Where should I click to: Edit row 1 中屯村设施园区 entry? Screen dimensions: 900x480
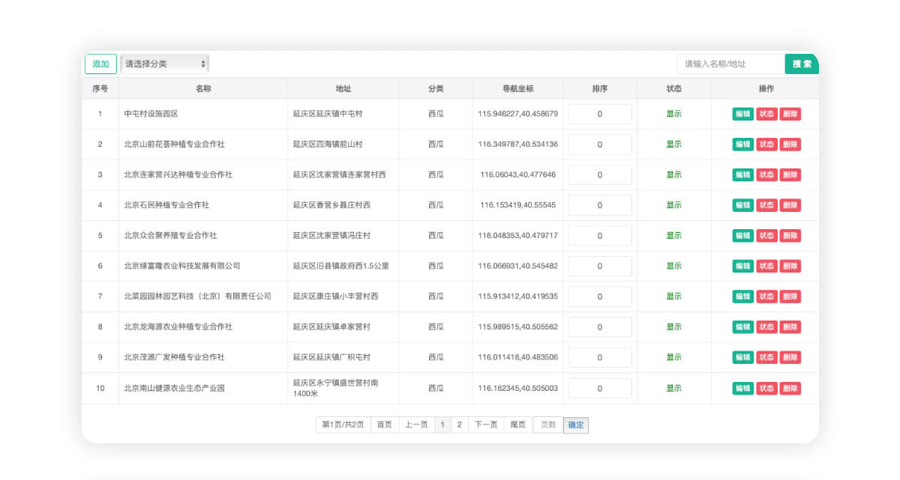point(742,114)
